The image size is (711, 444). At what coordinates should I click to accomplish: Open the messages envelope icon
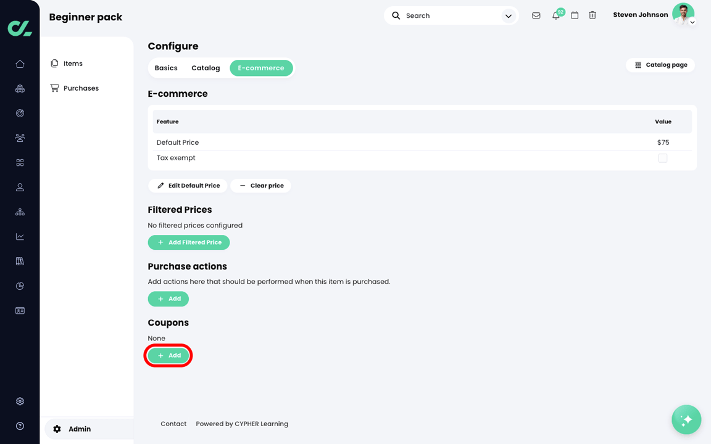click(x=536, y=15)
